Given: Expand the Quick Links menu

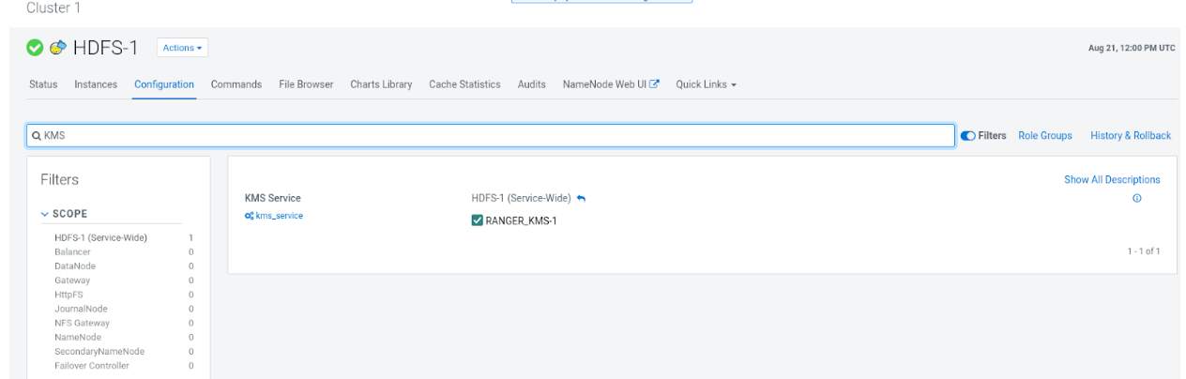Looking at the screenshot, I should click(x=706, y=84).
